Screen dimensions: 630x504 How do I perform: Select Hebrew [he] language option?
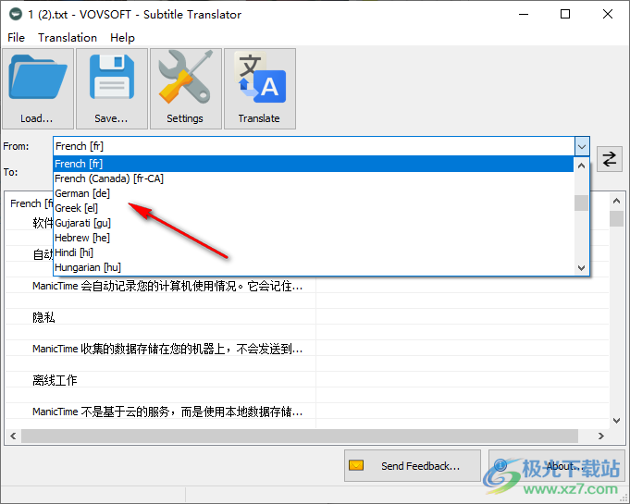(314, 239)
